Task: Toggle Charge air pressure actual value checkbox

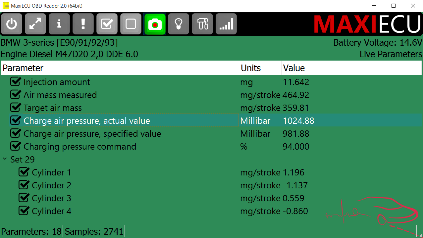Action: (16, 120)
